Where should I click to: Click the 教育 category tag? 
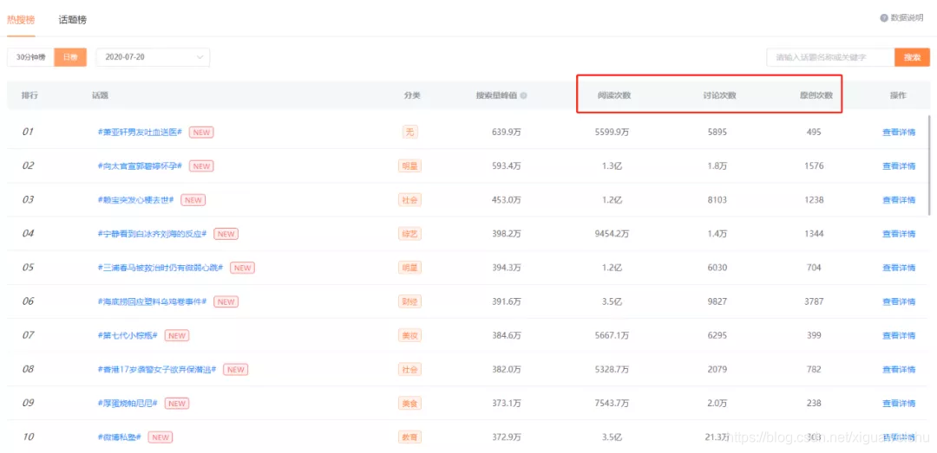click(x=410, y=437)
